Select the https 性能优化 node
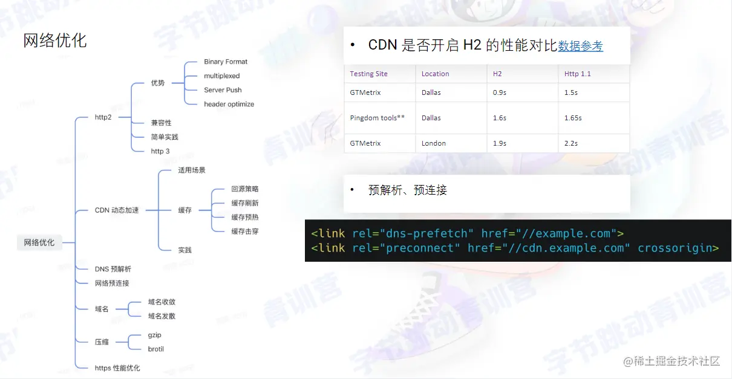Viewport: 732px width, 379px height. [117, 368]
